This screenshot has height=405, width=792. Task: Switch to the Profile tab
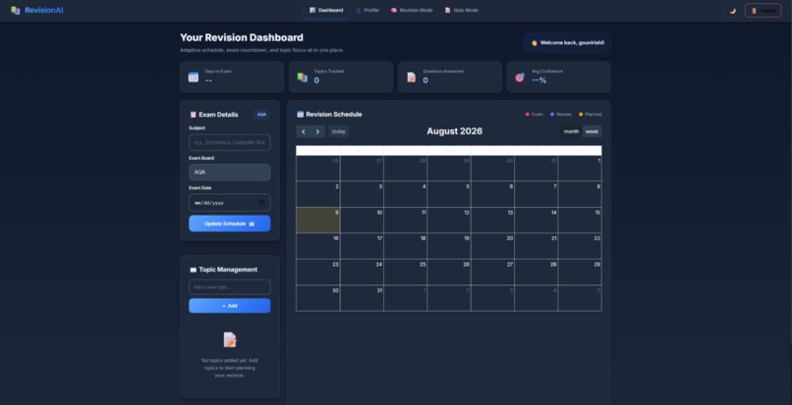368,10
